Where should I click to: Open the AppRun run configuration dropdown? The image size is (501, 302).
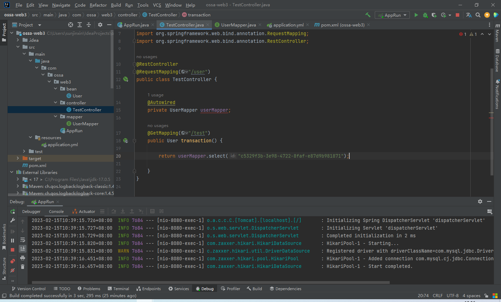pyautogui.click(x=392, y=15)
